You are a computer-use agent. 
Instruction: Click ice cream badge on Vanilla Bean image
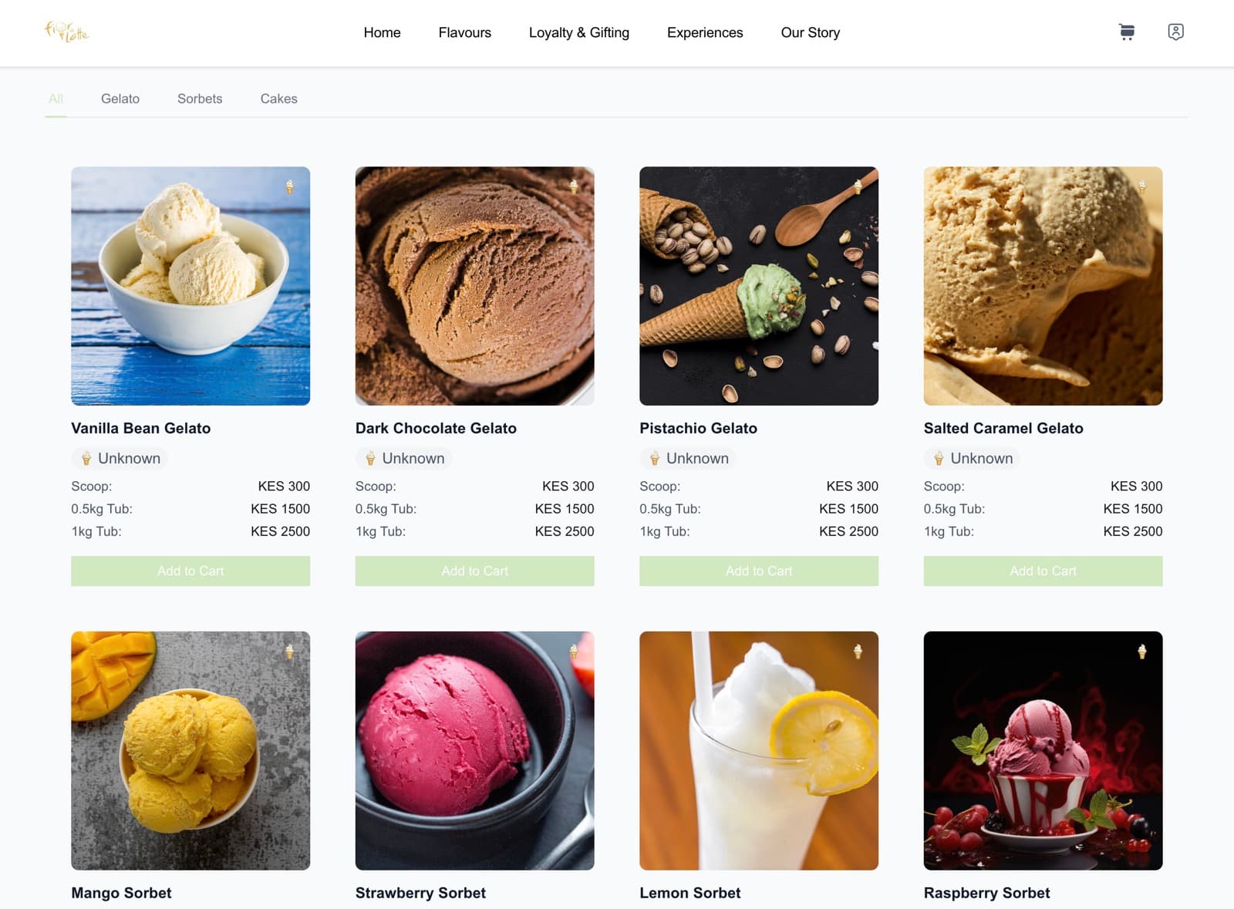point(289,187)
